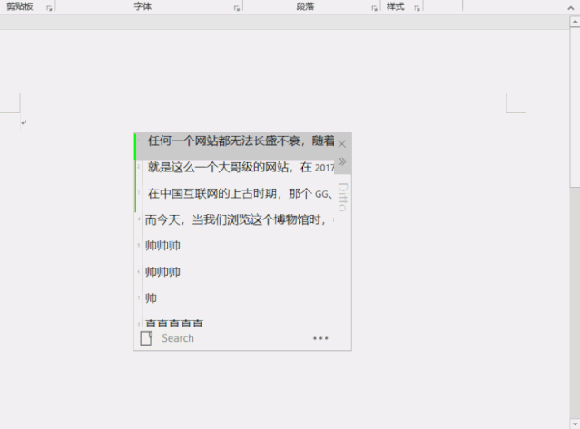Select the single 帅 clip

[235, 297]
